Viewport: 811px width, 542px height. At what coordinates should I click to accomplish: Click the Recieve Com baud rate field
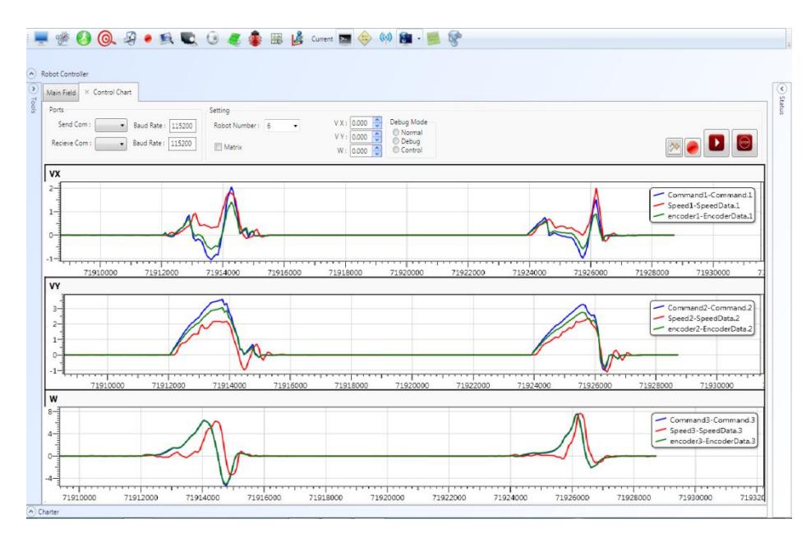tap(182, 143)
